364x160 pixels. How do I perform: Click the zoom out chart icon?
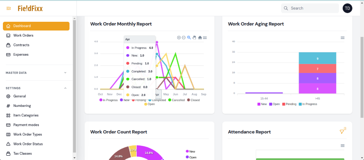184,37
